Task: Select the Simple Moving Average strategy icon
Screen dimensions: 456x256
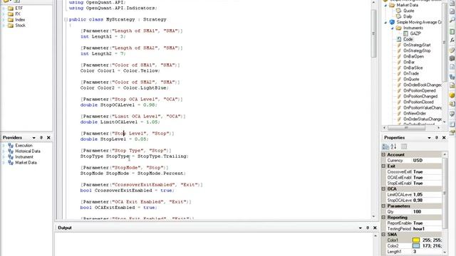Action: pos(392,22)
